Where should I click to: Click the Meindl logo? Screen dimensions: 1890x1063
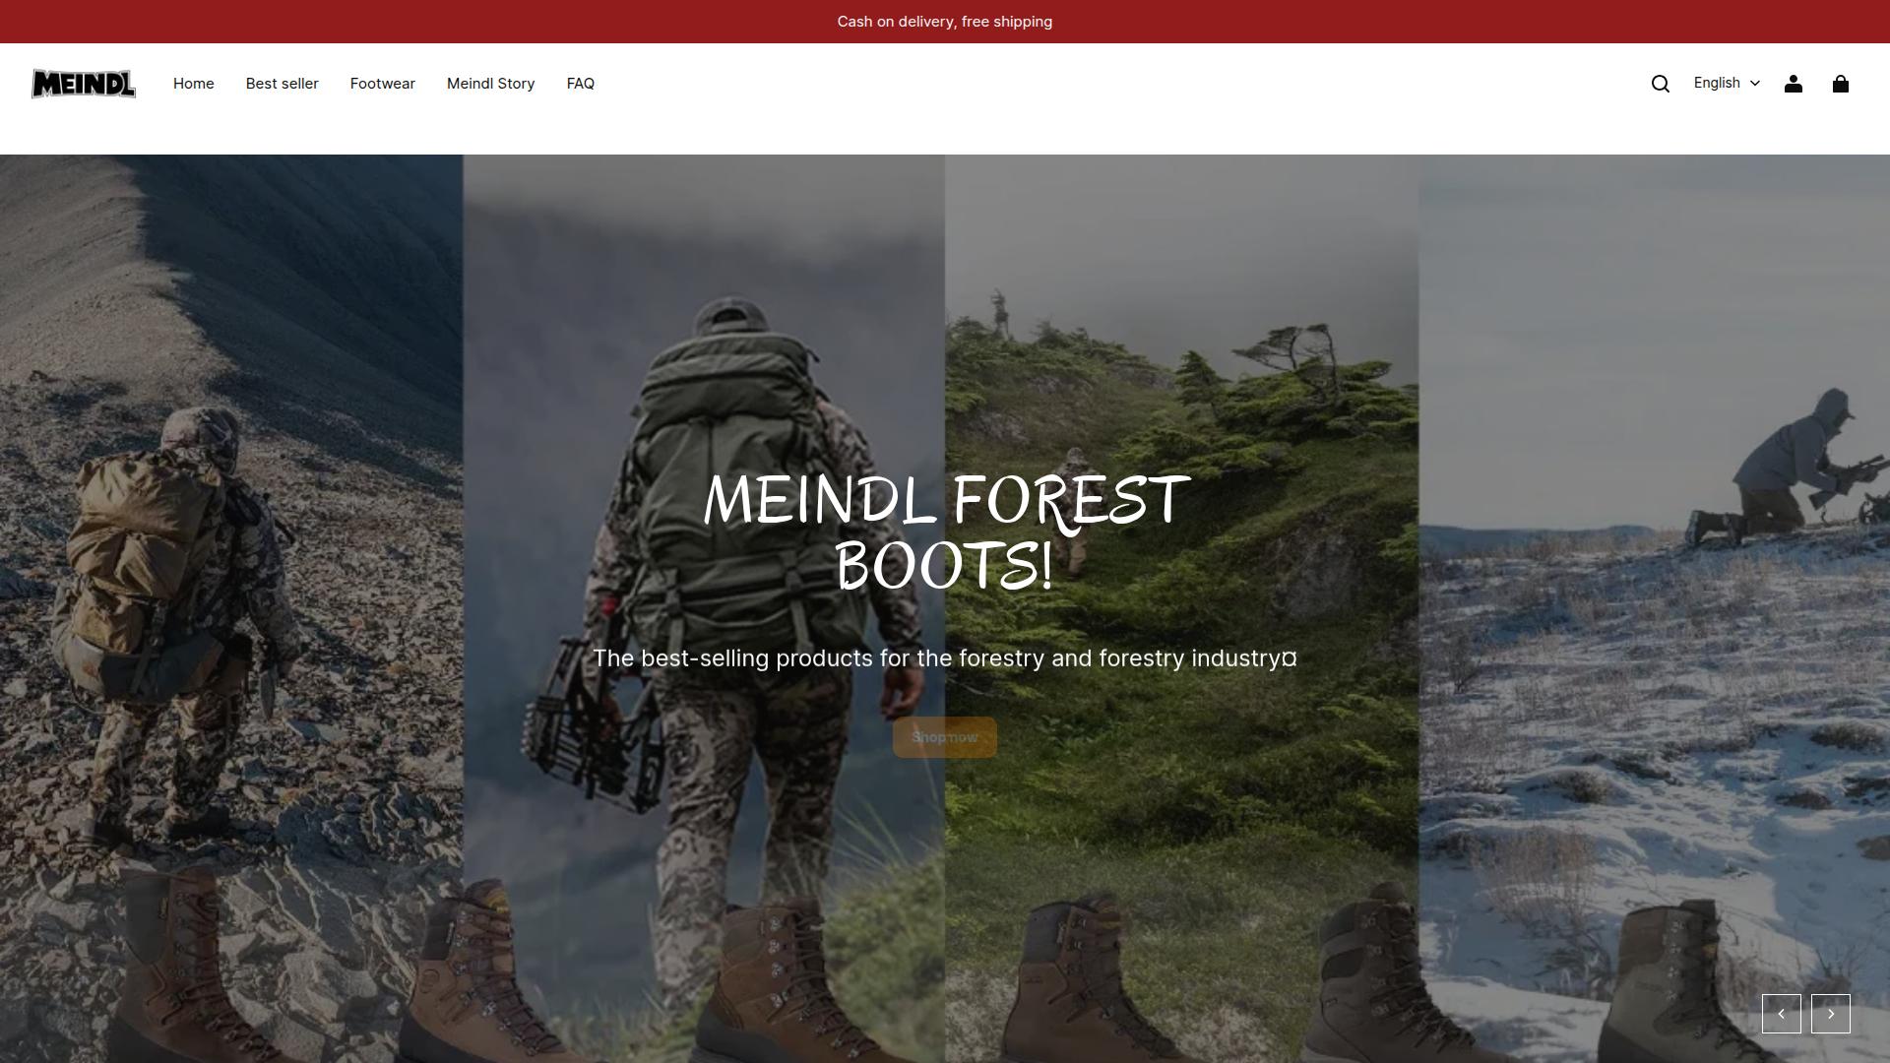pos(84,84)
